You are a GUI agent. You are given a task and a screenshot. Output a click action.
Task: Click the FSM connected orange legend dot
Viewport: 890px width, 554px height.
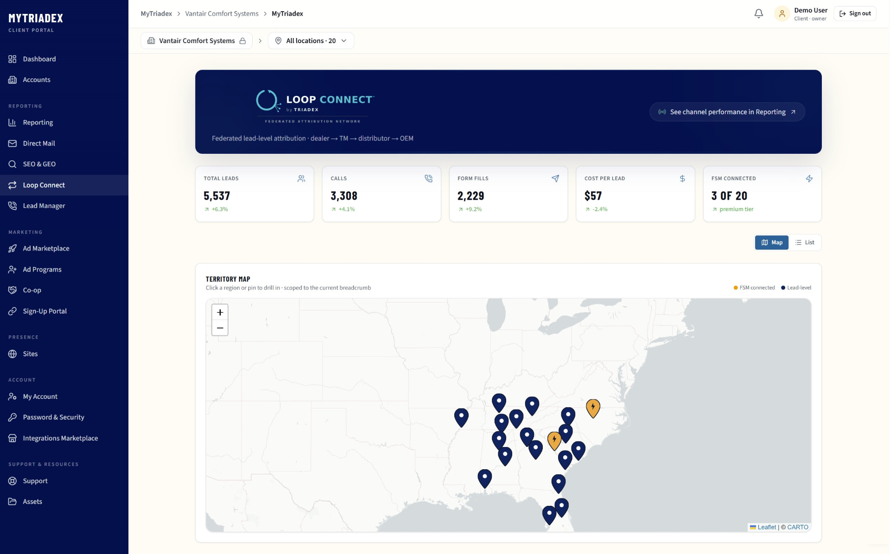point(736,288)
